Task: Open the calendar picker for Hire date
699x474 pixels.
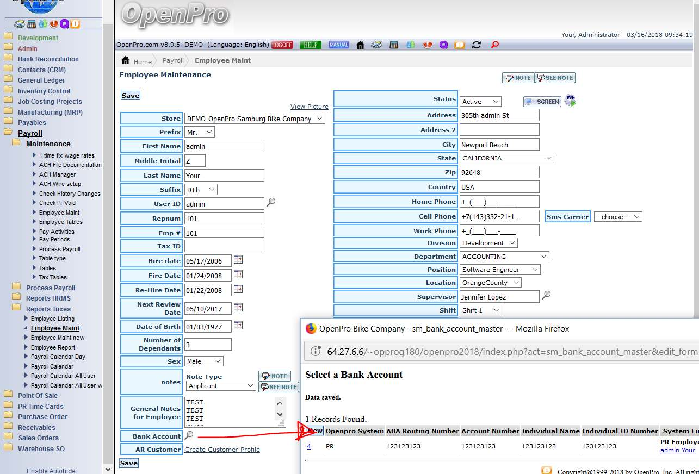Action: 238,260
